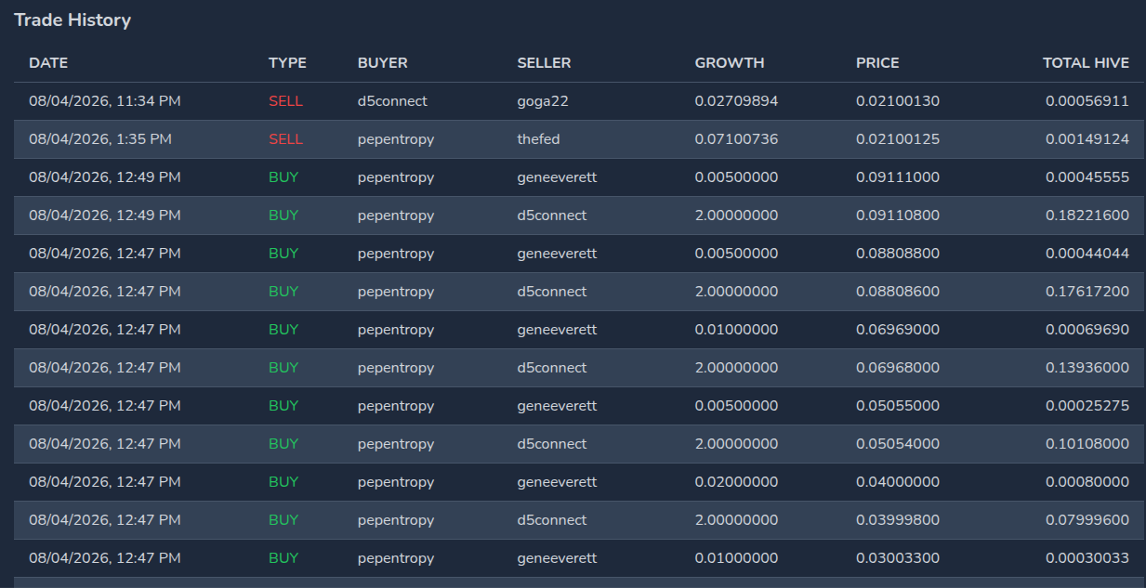Click the TYPE column header
Image resolution: width=1146 pixels, height=588 pixels.
pyautogui.click(x=287, y=63)
